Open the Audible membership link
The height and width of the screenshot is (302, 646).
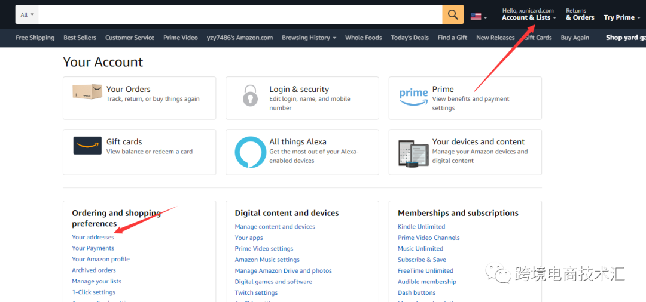click(x=427, y=282)
